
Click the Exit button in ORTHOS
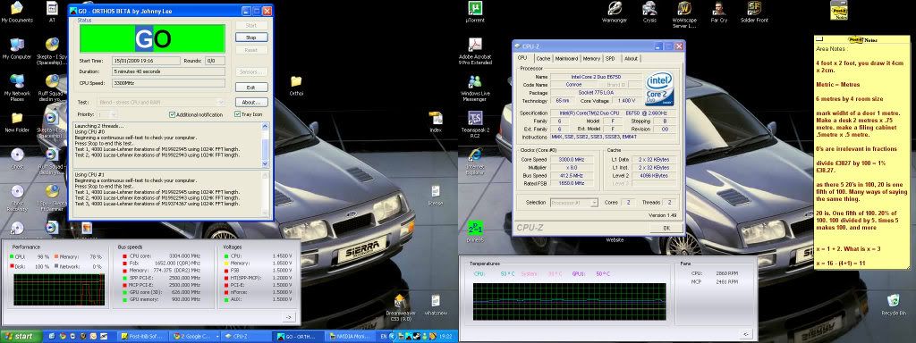tap(251, 87)
